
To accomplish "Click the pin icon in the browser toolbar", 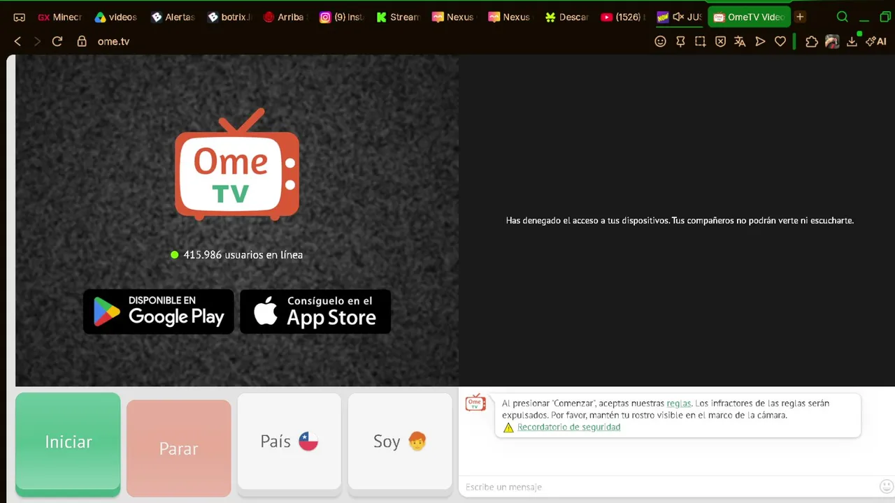I will tap(680, 41).
